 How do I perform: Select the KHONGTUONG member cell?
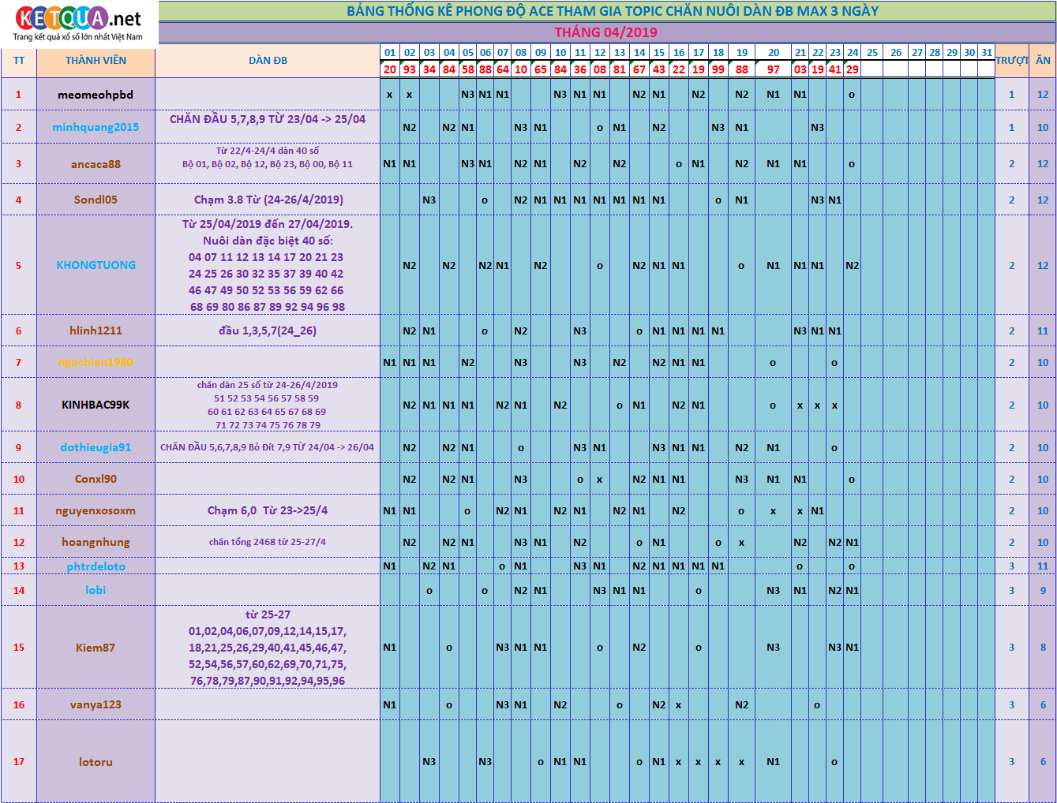tap(96, 265)
